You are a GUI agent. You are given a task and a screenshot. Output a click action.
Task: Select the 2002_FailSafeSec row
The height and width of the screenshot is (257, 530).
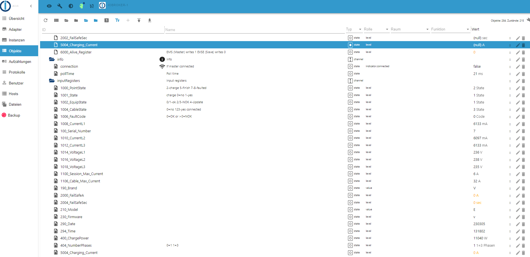(285, 38)
